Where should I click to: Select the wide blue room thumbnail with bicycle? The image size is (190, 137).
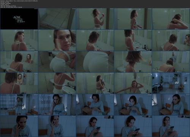click(171, 83)
